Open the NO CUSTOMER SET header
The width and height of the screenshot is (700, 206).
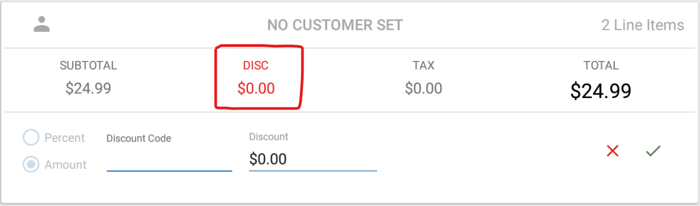(335, 25)
